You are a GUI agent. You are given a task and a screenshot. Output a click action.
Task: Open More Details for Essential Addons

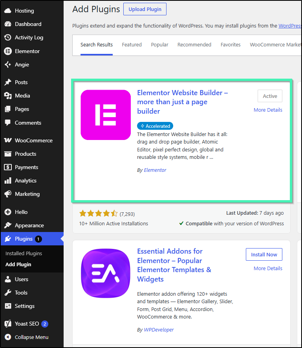pos(268,268)
